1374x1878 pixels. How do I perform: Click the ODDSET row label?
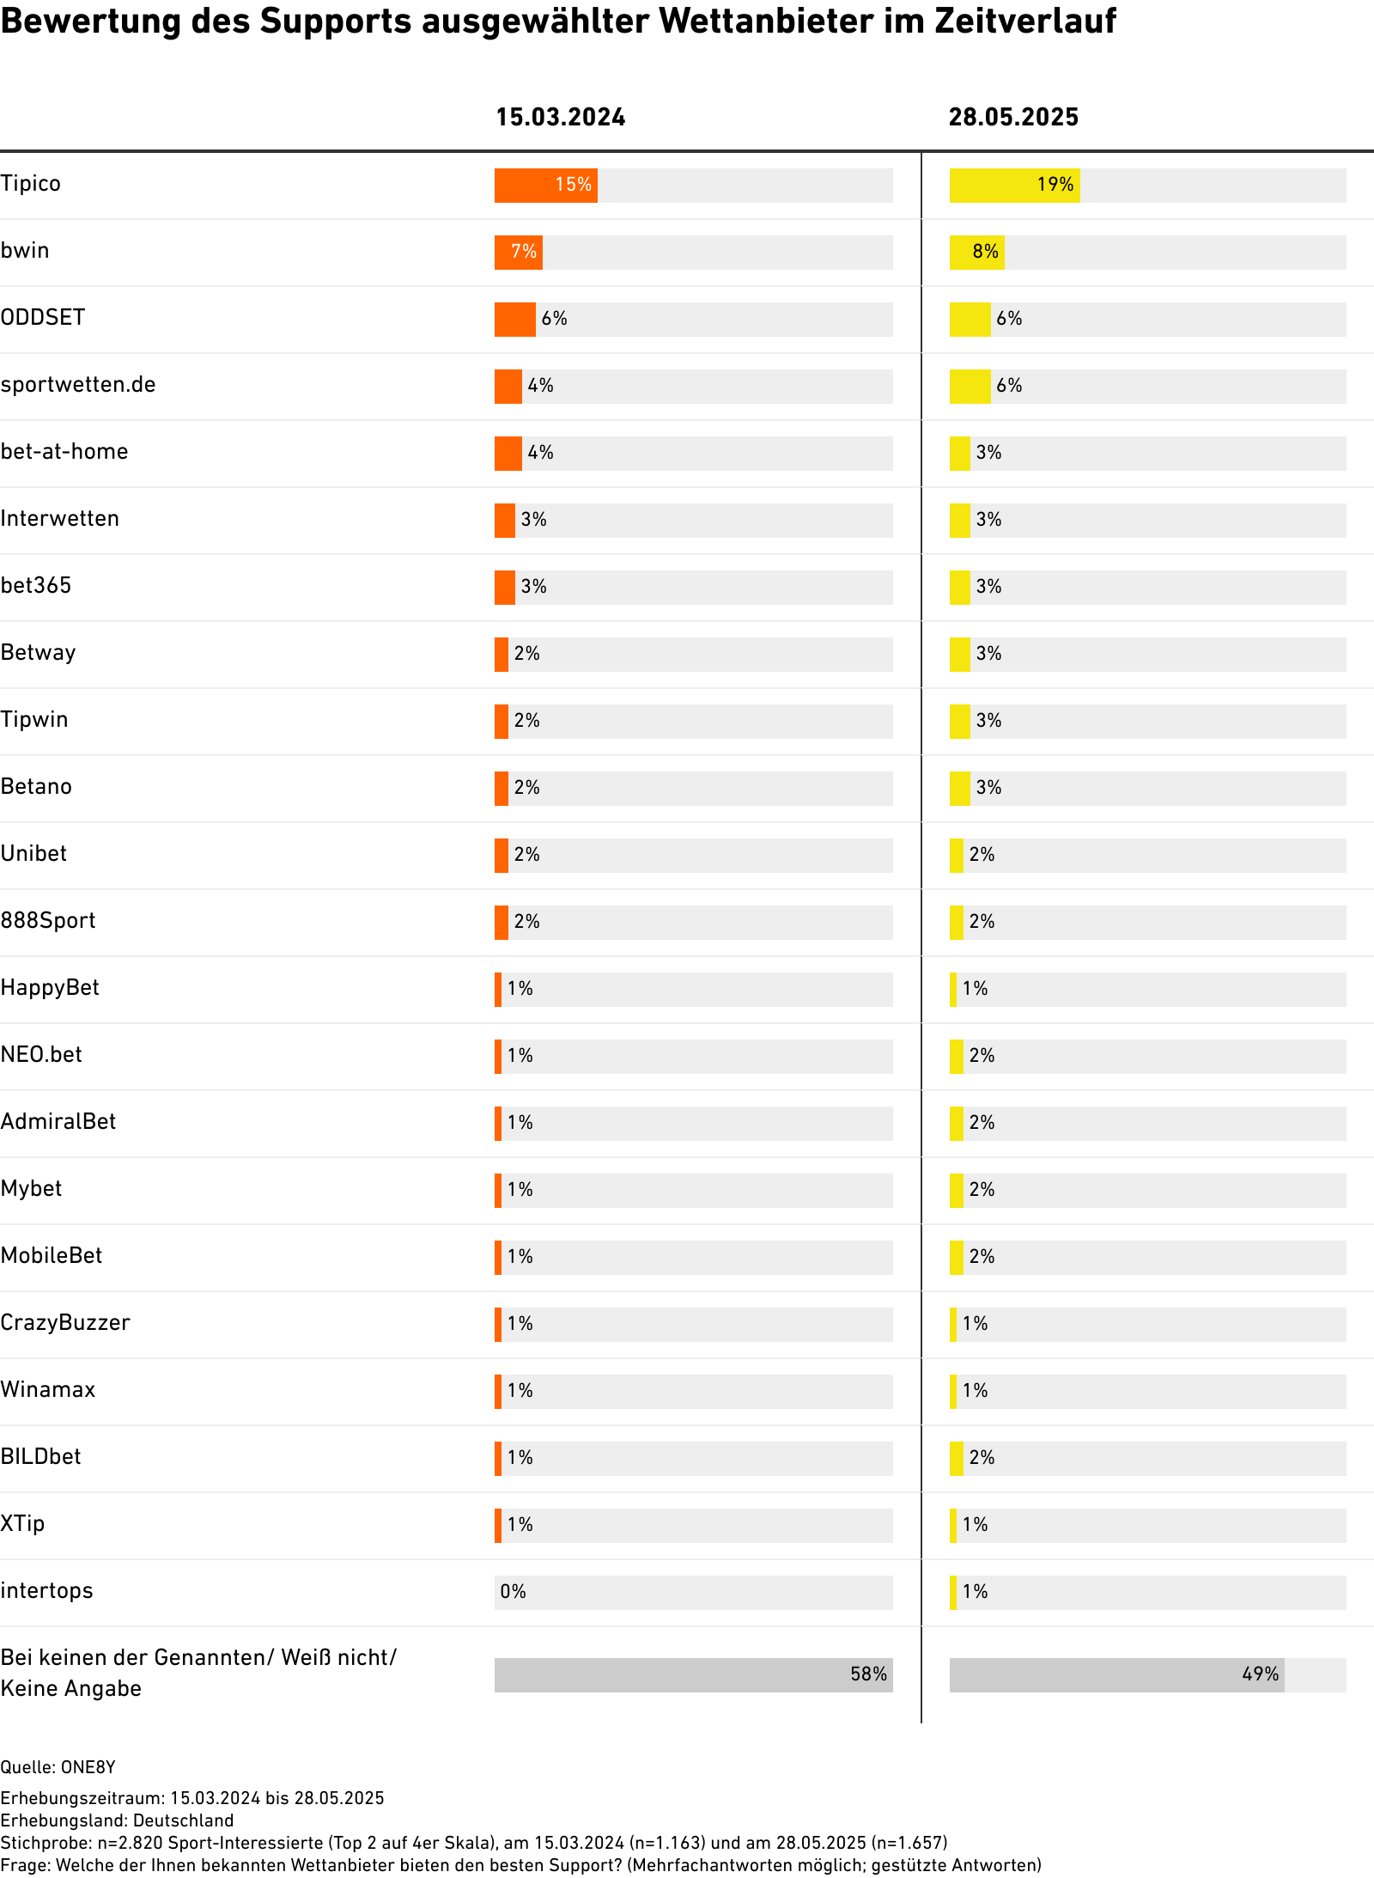tap(43, 318)
